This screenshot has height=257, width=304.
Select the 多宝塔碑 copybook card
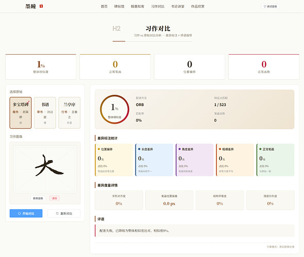(21, 113)
